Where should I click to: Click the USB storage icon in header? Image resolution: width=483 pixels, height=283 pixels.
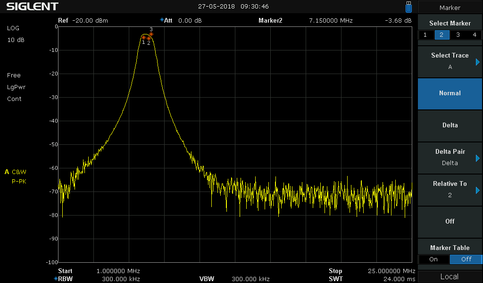(408, 7)
